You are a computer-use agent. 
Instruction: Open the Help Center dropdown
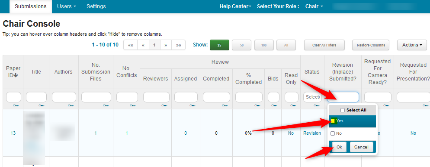click(x=236, y=6)
